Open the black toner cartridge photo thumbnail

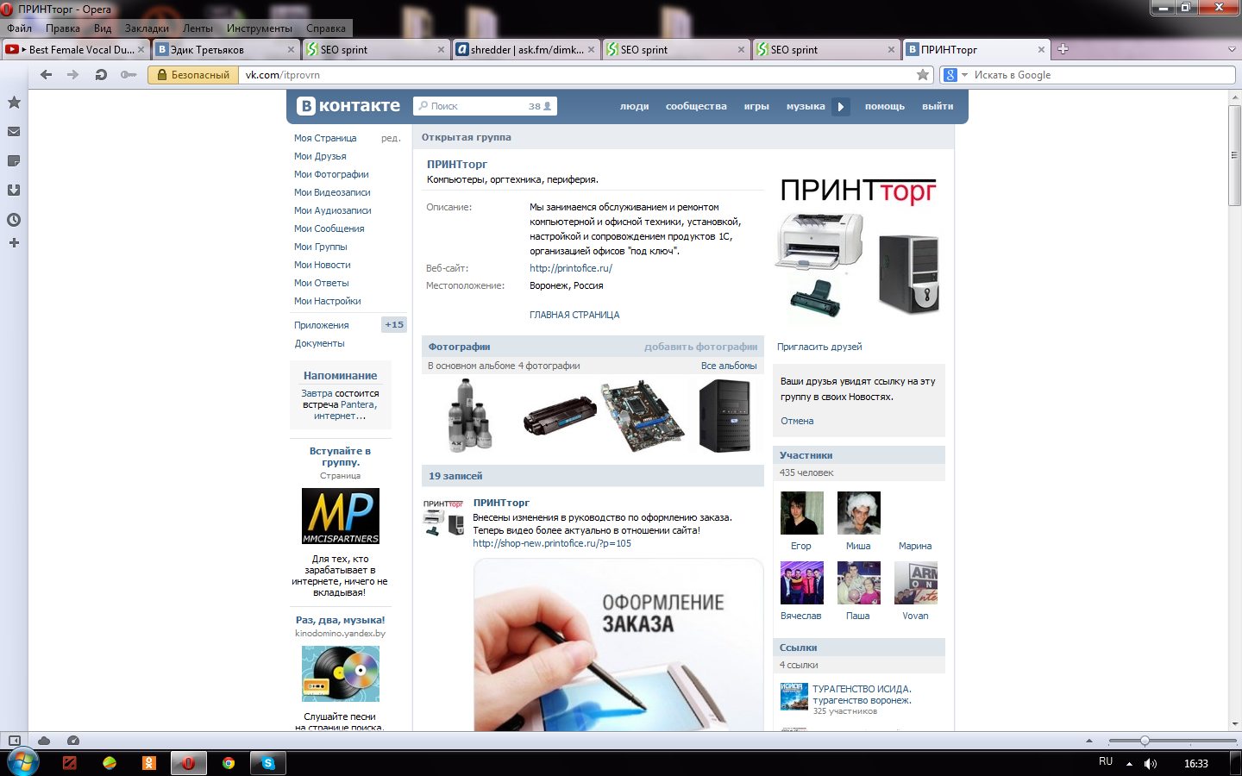[x=560, y=416]
